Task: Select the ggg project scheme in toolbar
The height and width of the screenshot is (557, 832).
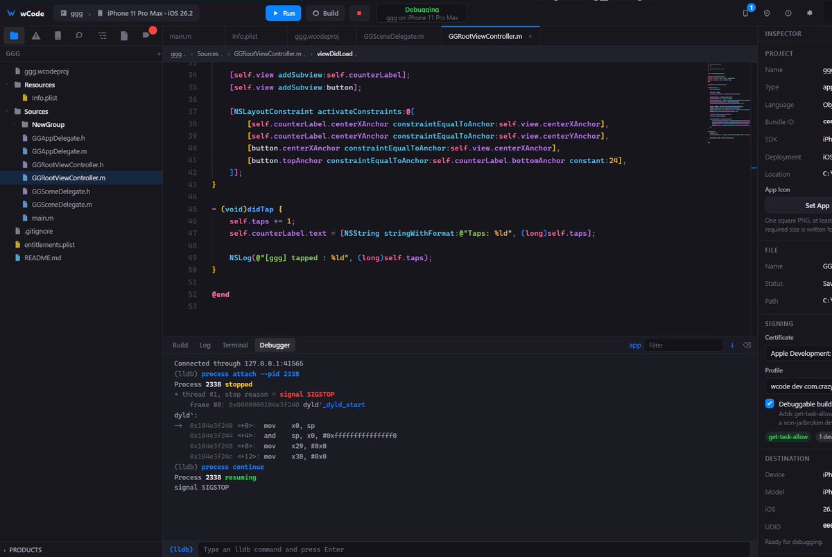Action: (70, 13)
